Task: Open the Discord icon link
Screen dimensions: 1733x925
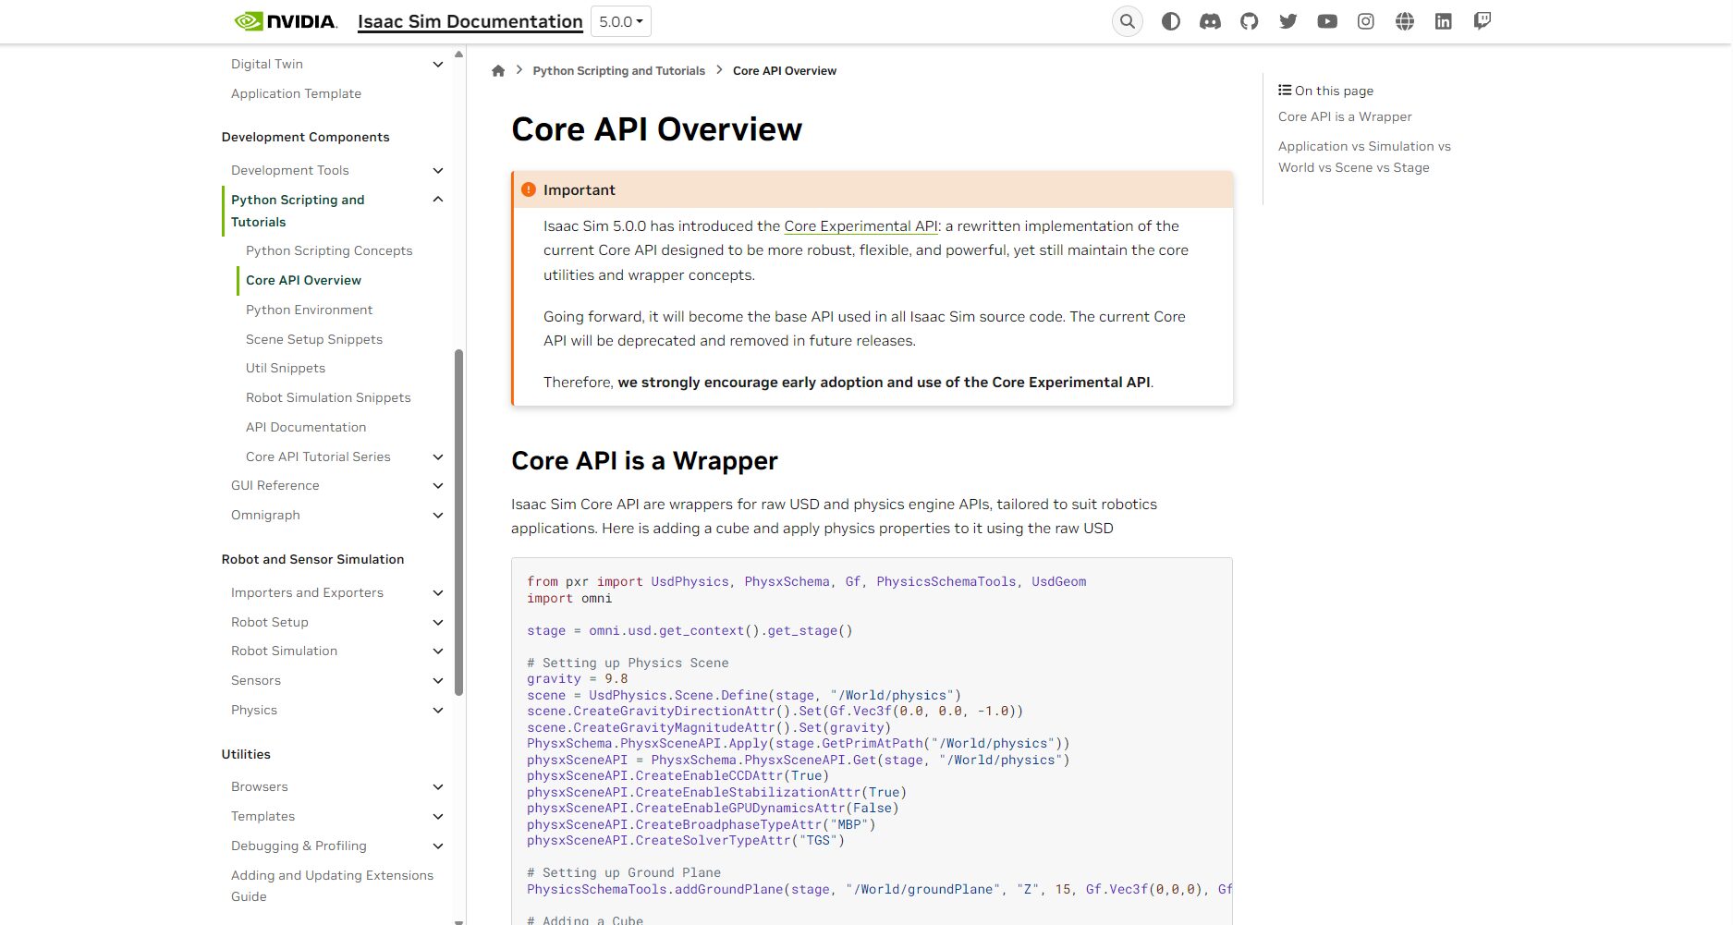Action: 1210,21
